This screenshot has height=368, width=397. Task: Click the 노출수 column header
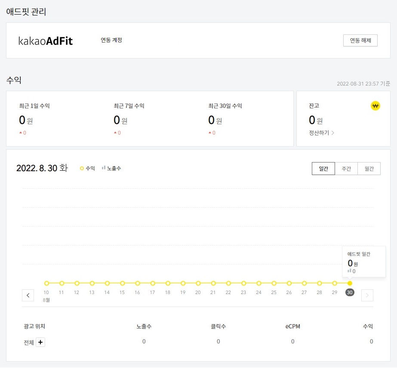[144, 326]
